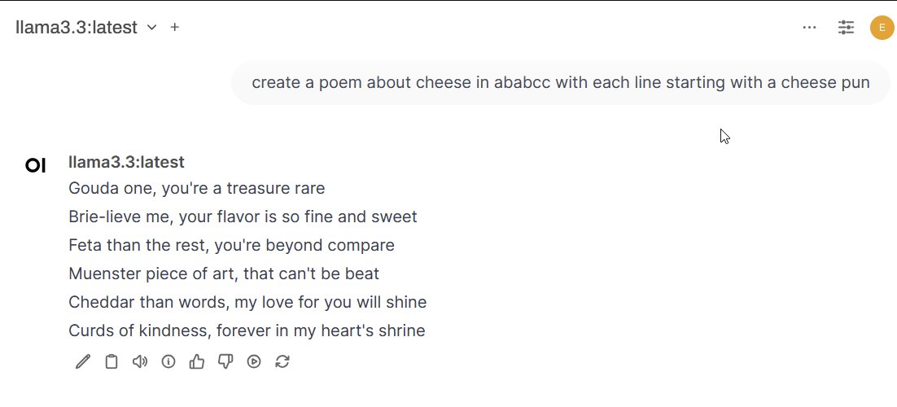Click the pencil Edit icon under the poem

tap(83, 361)
